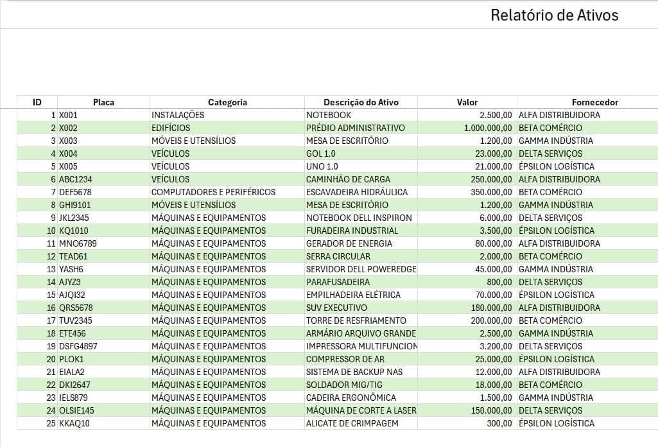
Task: Click the QRS5678 plate cell
Action: coord(103,308)
